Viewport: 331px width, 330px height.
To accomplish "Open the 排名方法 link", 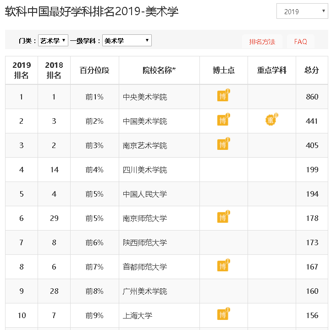I will click(x=262, y=42).
